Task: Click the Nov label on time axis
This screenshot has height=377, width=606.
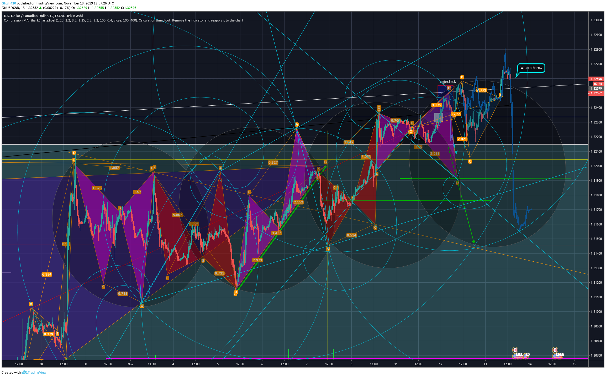Action: tap(130, 364)
